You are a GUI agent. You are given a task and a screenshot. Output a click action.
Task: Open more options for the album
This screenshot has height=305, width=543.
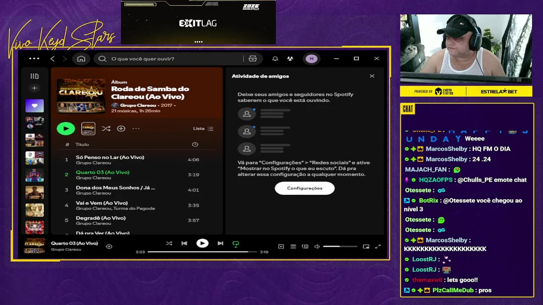point(136,128)
